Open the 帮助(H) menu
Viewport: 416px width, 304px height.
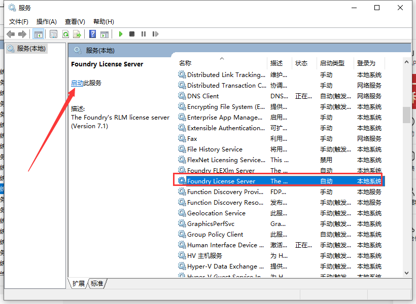(103, 22)
